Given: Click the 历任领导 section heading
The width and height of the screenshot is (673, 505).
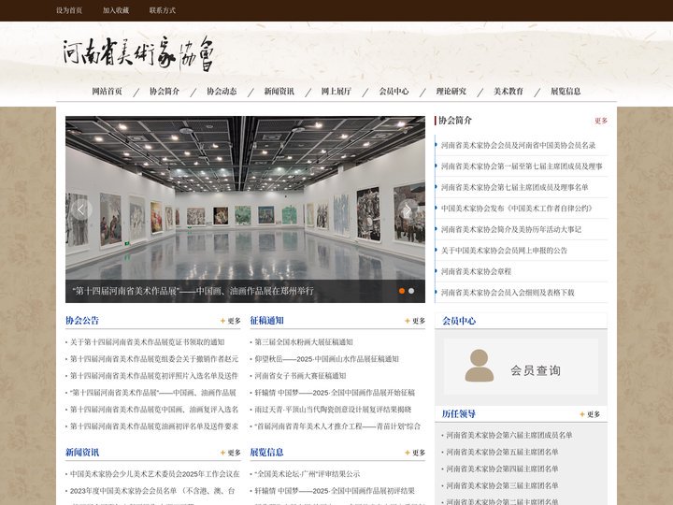Looking at the screenshot, I should click(459, 414).
